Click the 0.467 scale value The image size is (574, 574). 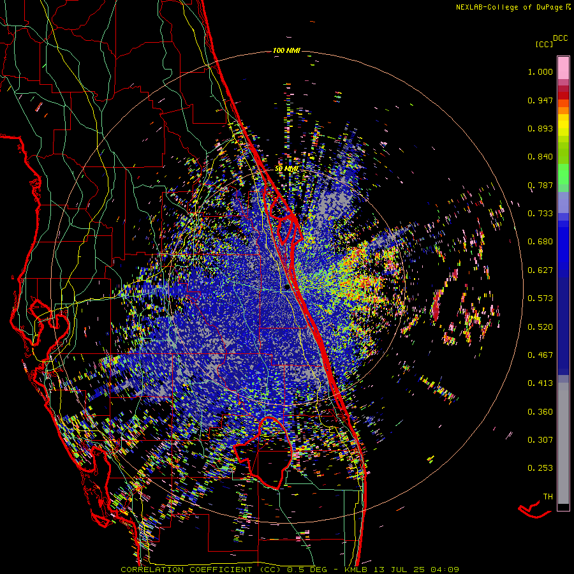coord(540,355)
